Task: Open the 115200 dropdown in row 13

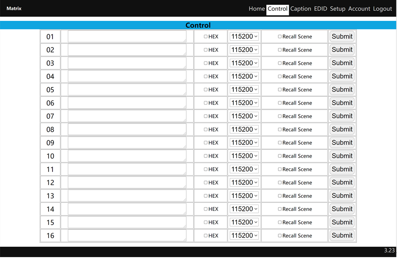Action: pos(244,196)
